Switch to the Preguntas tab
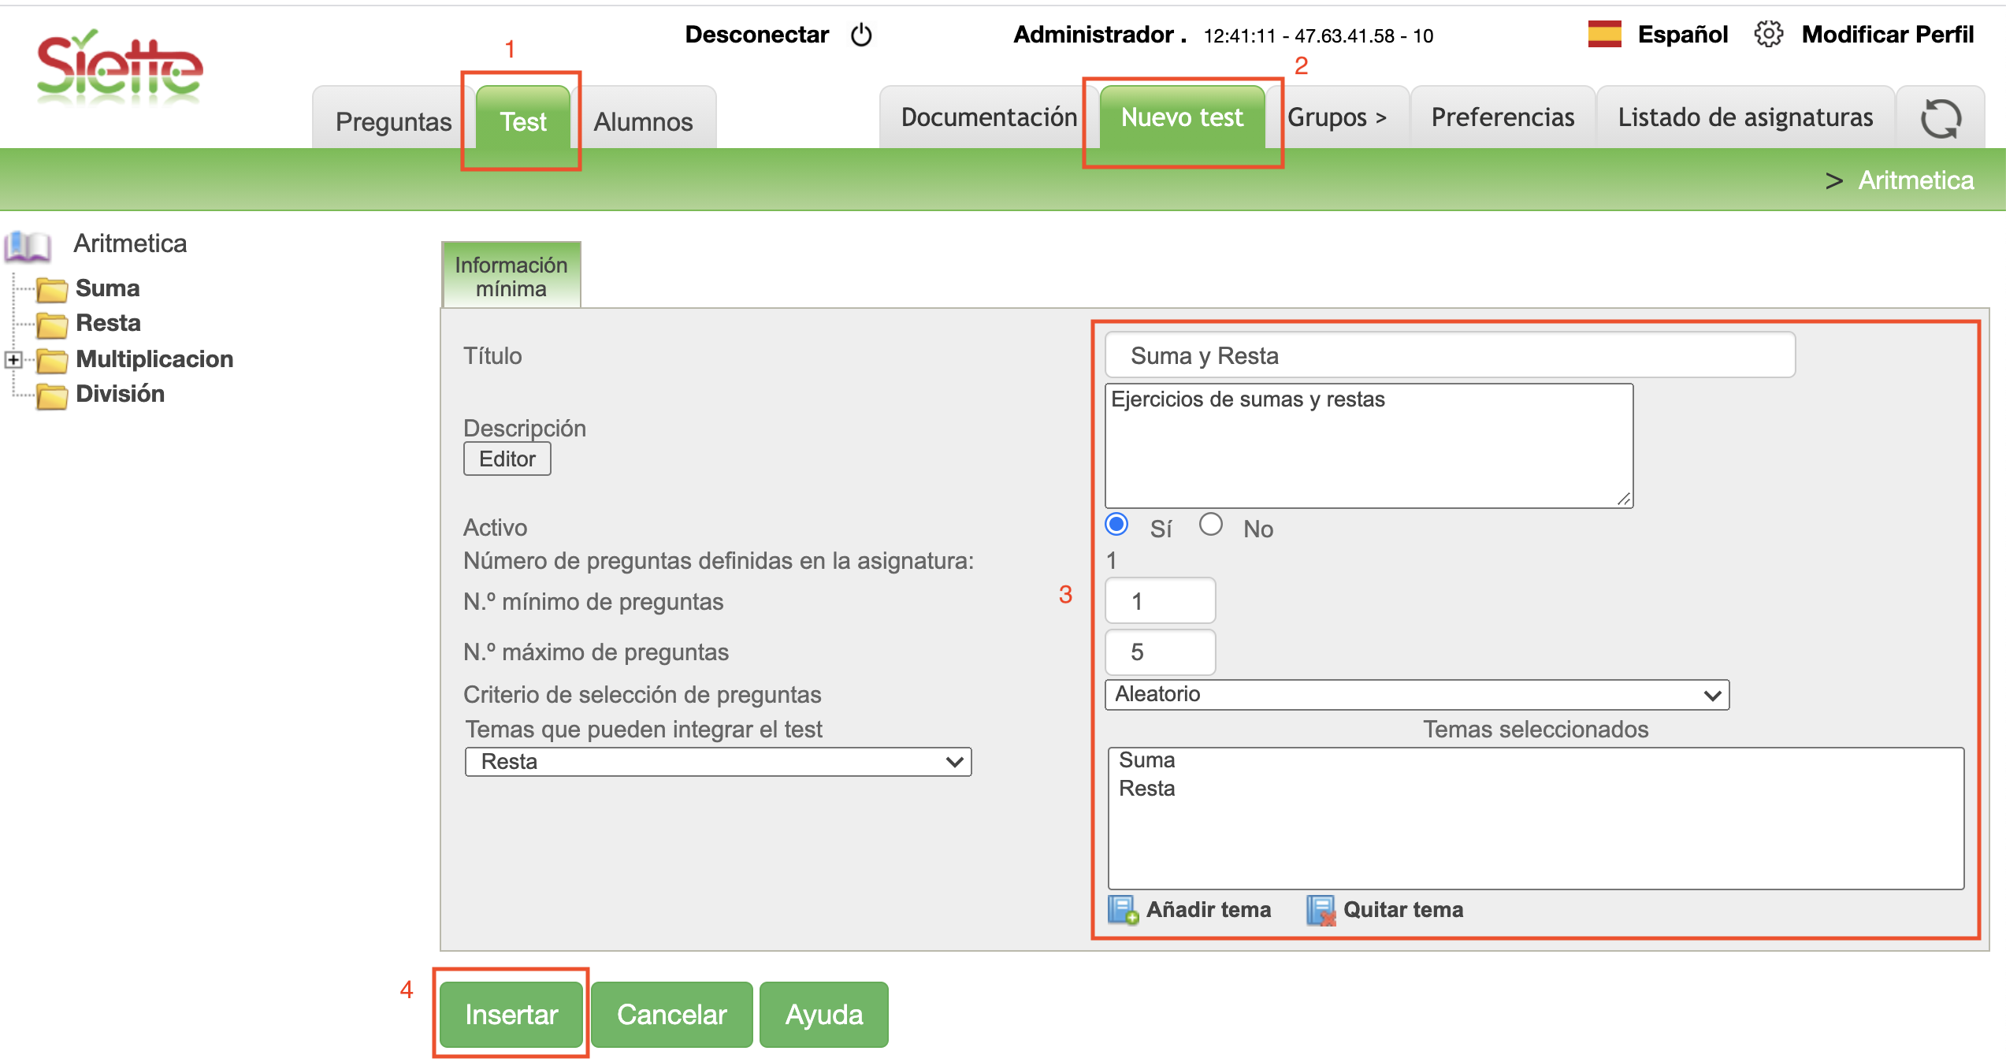Image resolution: width=2006 pixels, height=1062 pixels. 393,121
